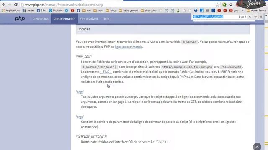Screen dimensions: 268x150
Task: Open the 'blogs' bookmarks folder
Action: click(111, 10)
